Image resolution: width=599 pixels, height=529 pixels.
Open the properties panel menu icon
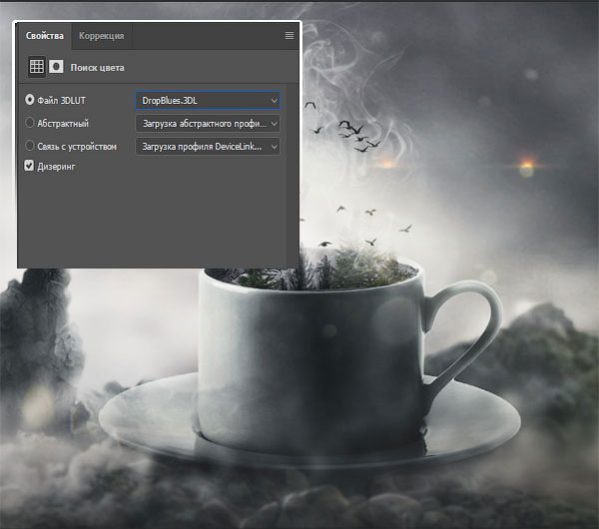[x=290, y=36]
